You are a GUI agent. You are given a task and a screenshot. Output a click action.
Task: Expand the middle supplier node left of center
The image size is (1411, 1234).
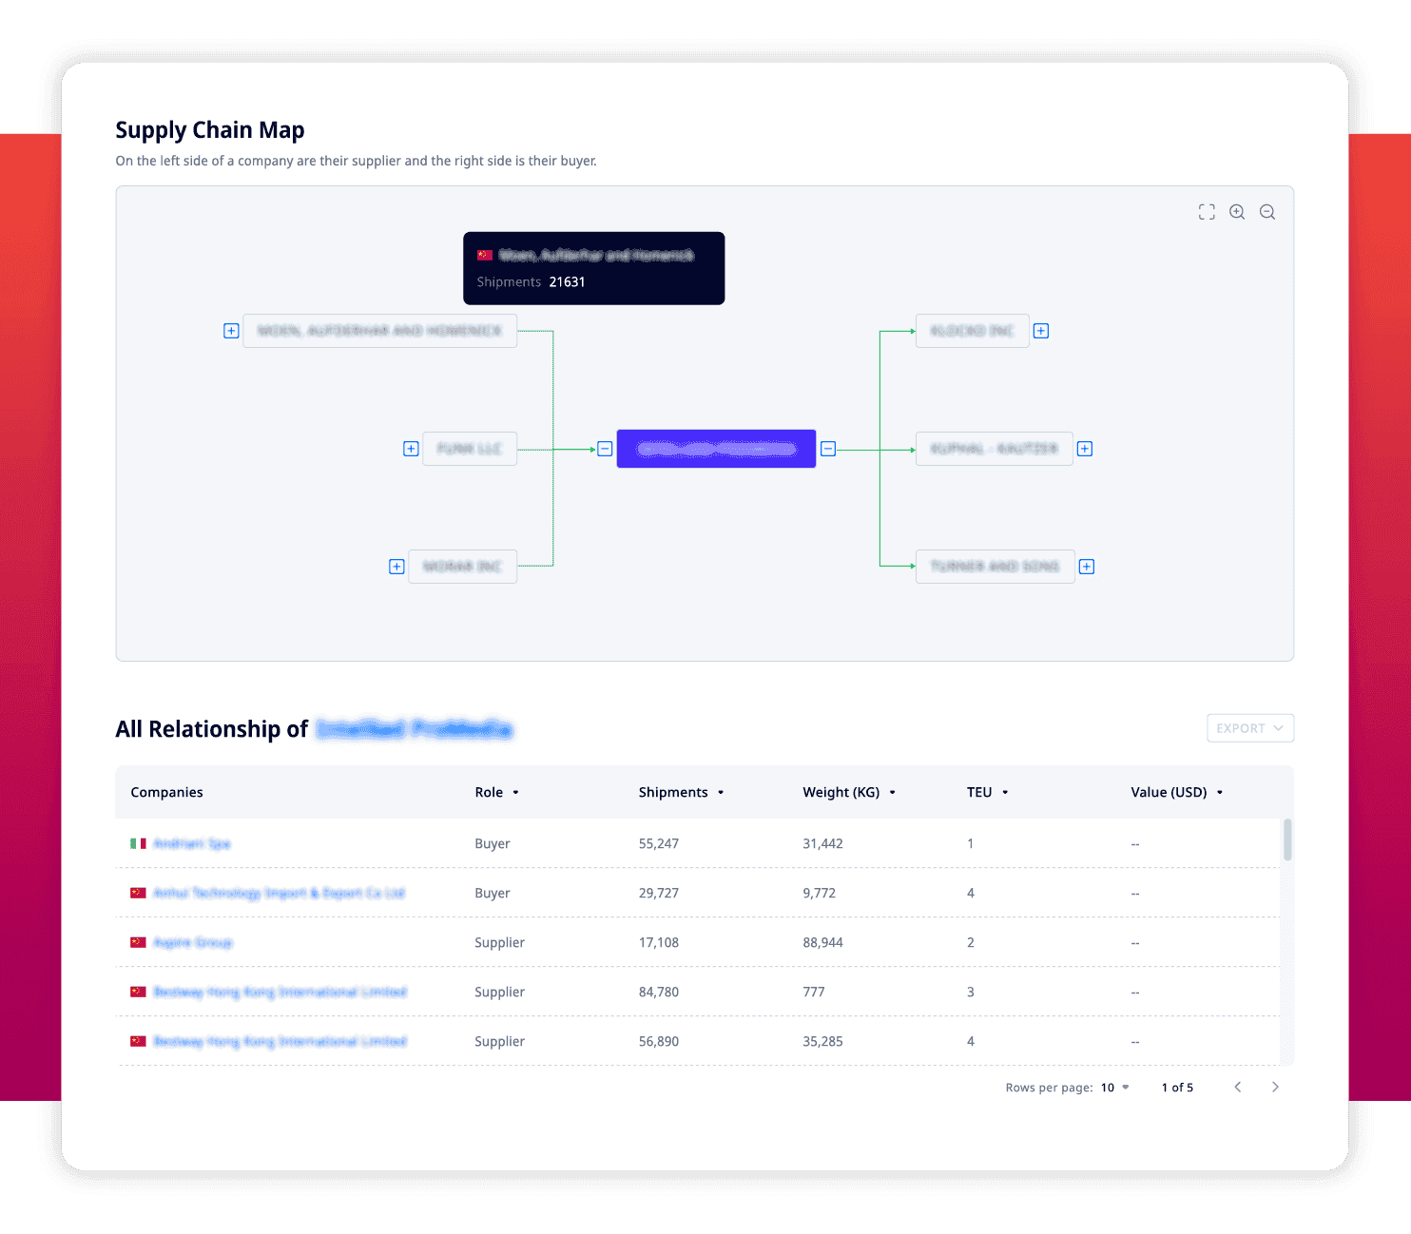[411, 449]
